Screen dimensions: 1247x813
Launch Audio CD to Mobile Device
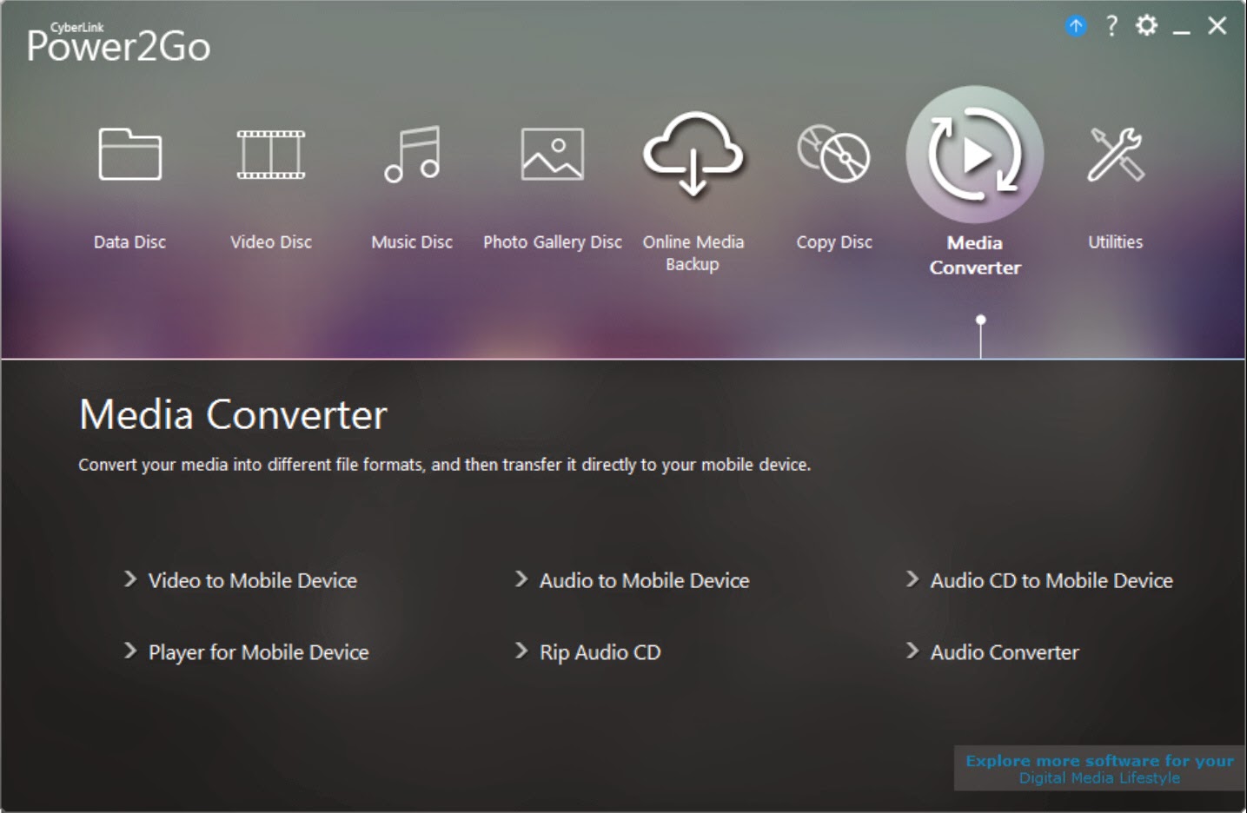coord(1051,580)
